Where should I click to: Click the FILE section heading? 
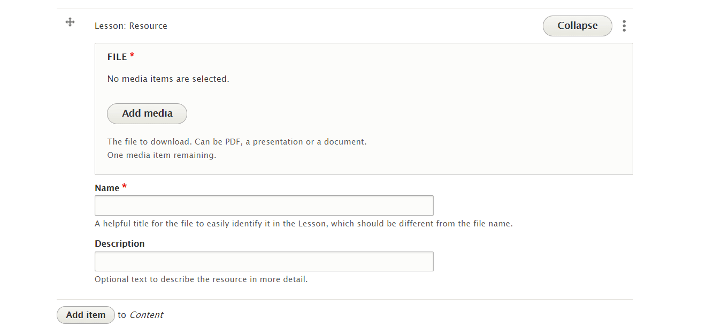pyautogui.click(x=117, y=57)
